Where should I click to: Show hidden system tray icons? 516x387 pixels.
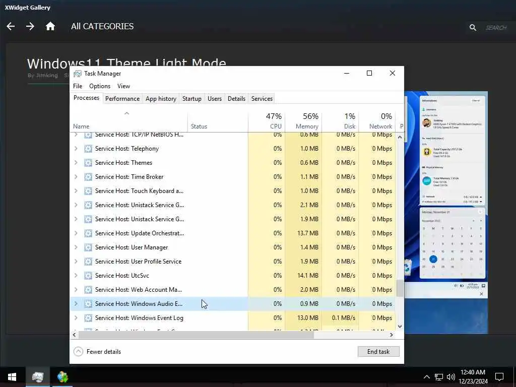pyautogui.click(x=426, y=377)
